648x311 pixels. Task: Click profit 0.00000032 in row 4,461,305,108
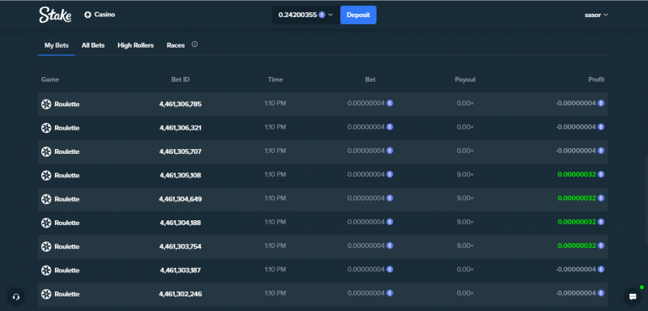[577, 174]
